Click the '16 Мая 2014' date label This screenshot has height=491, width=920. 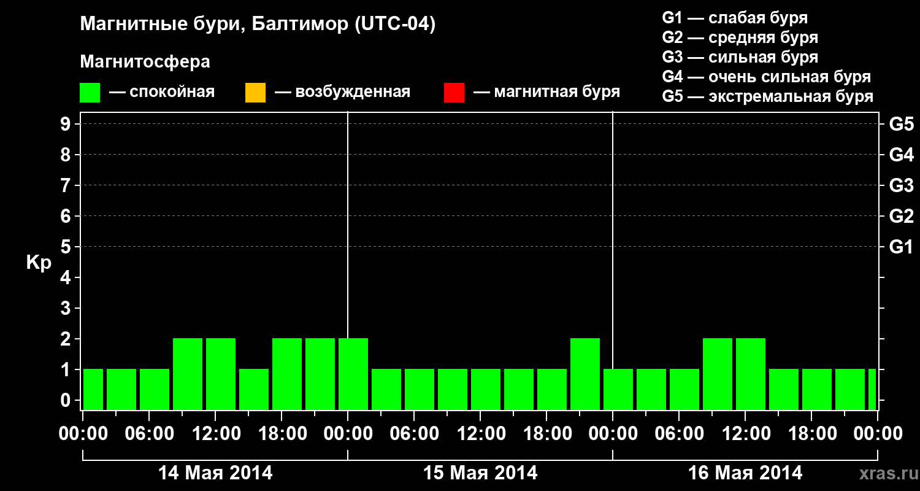pos(745,473)
